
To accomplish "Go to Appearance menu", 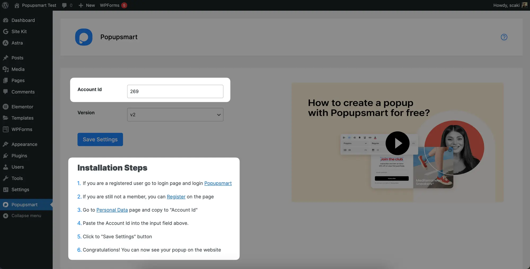I will point(26,144).
